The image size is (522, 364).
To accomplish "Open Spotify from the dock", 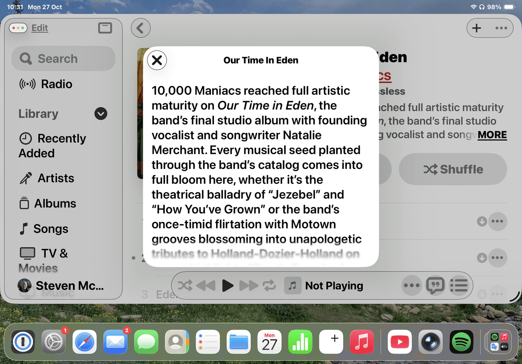I will [x=462, y=342].
